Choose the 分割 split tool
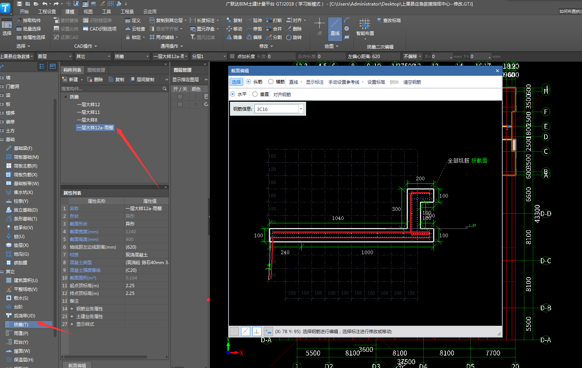 [x=274, y=37]
